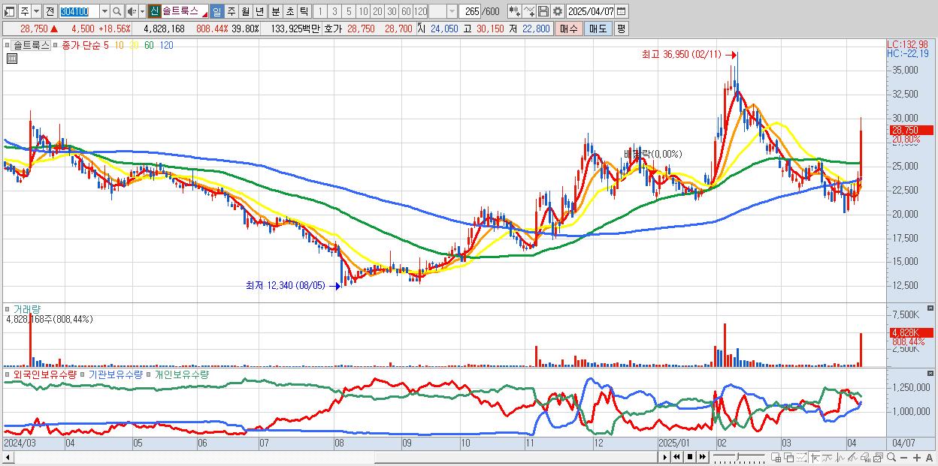Click the 평 button

pyautogui.click(x=621, y=29)
